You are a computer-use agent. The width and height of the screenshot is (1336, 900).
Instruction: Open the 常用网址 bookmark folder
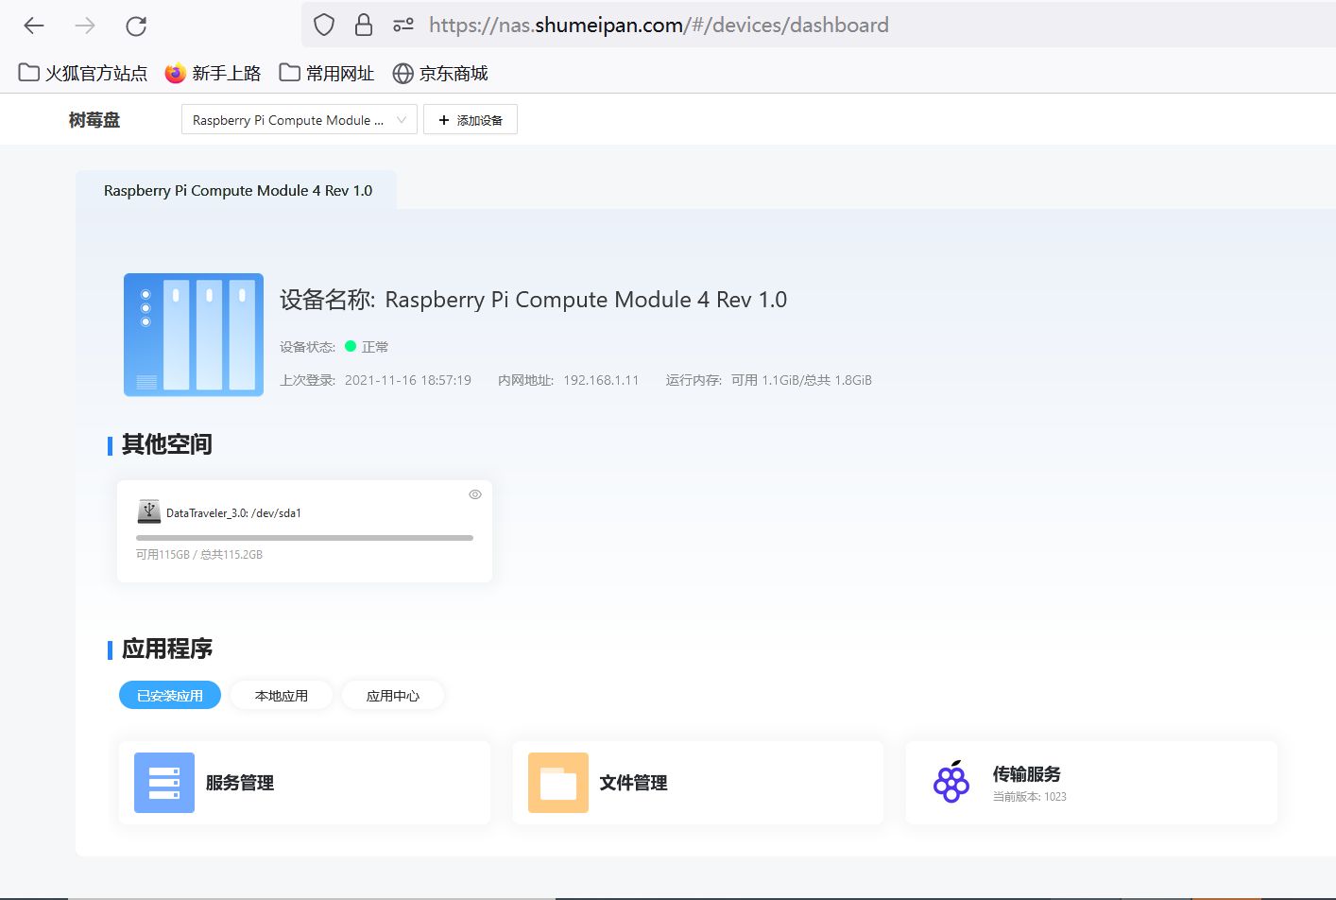(327, 73)
